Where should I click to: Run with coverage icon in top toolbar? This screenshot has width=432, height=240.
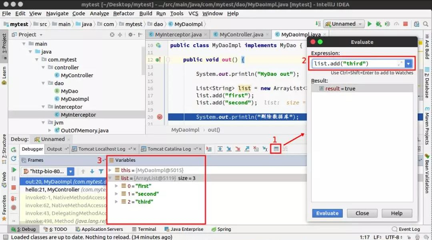387,24
